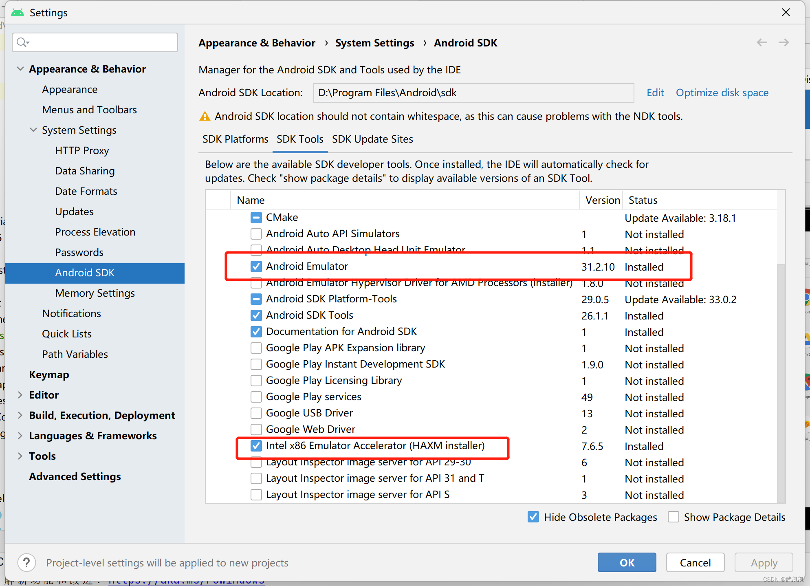The height and width of the screenshot is (586, 810).
Task: Click the Android SDK Location field
Action: tap(473, 93)
